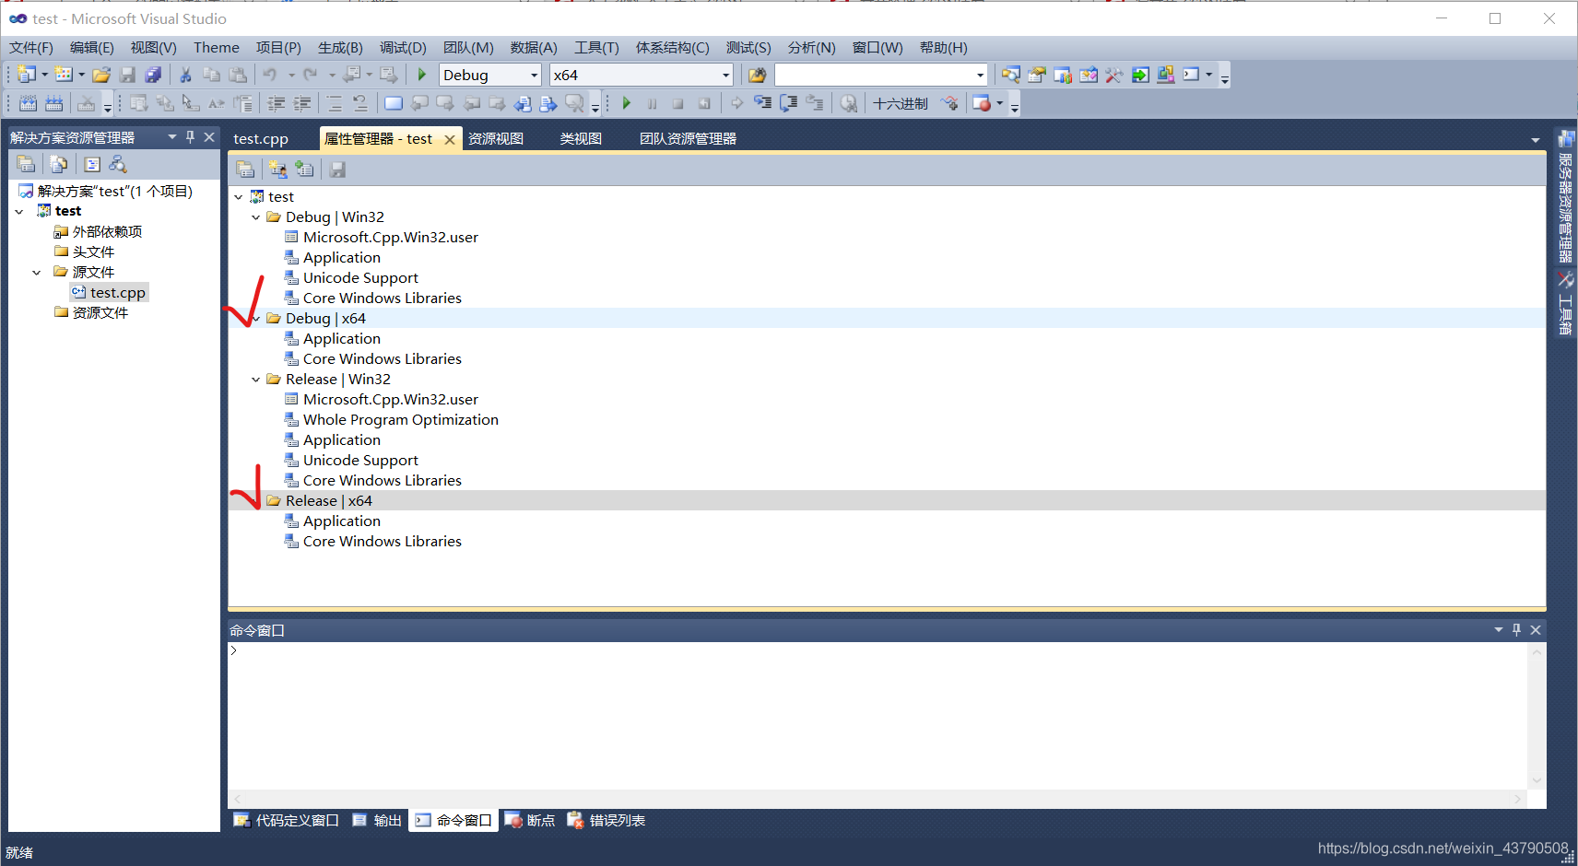Open the 调试(D) menu
This screenshot has height=866, width=1578.
coord(403,47)
